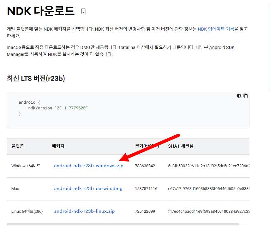Click the table's horizontal scrollbar
This screenshot has width=270, height=233.
point(123,224)
